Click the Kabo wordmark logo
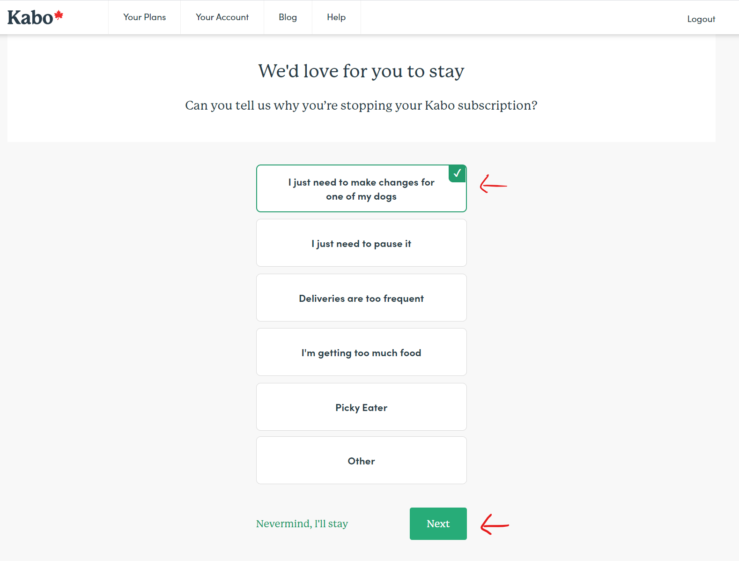 coord(30,18)
